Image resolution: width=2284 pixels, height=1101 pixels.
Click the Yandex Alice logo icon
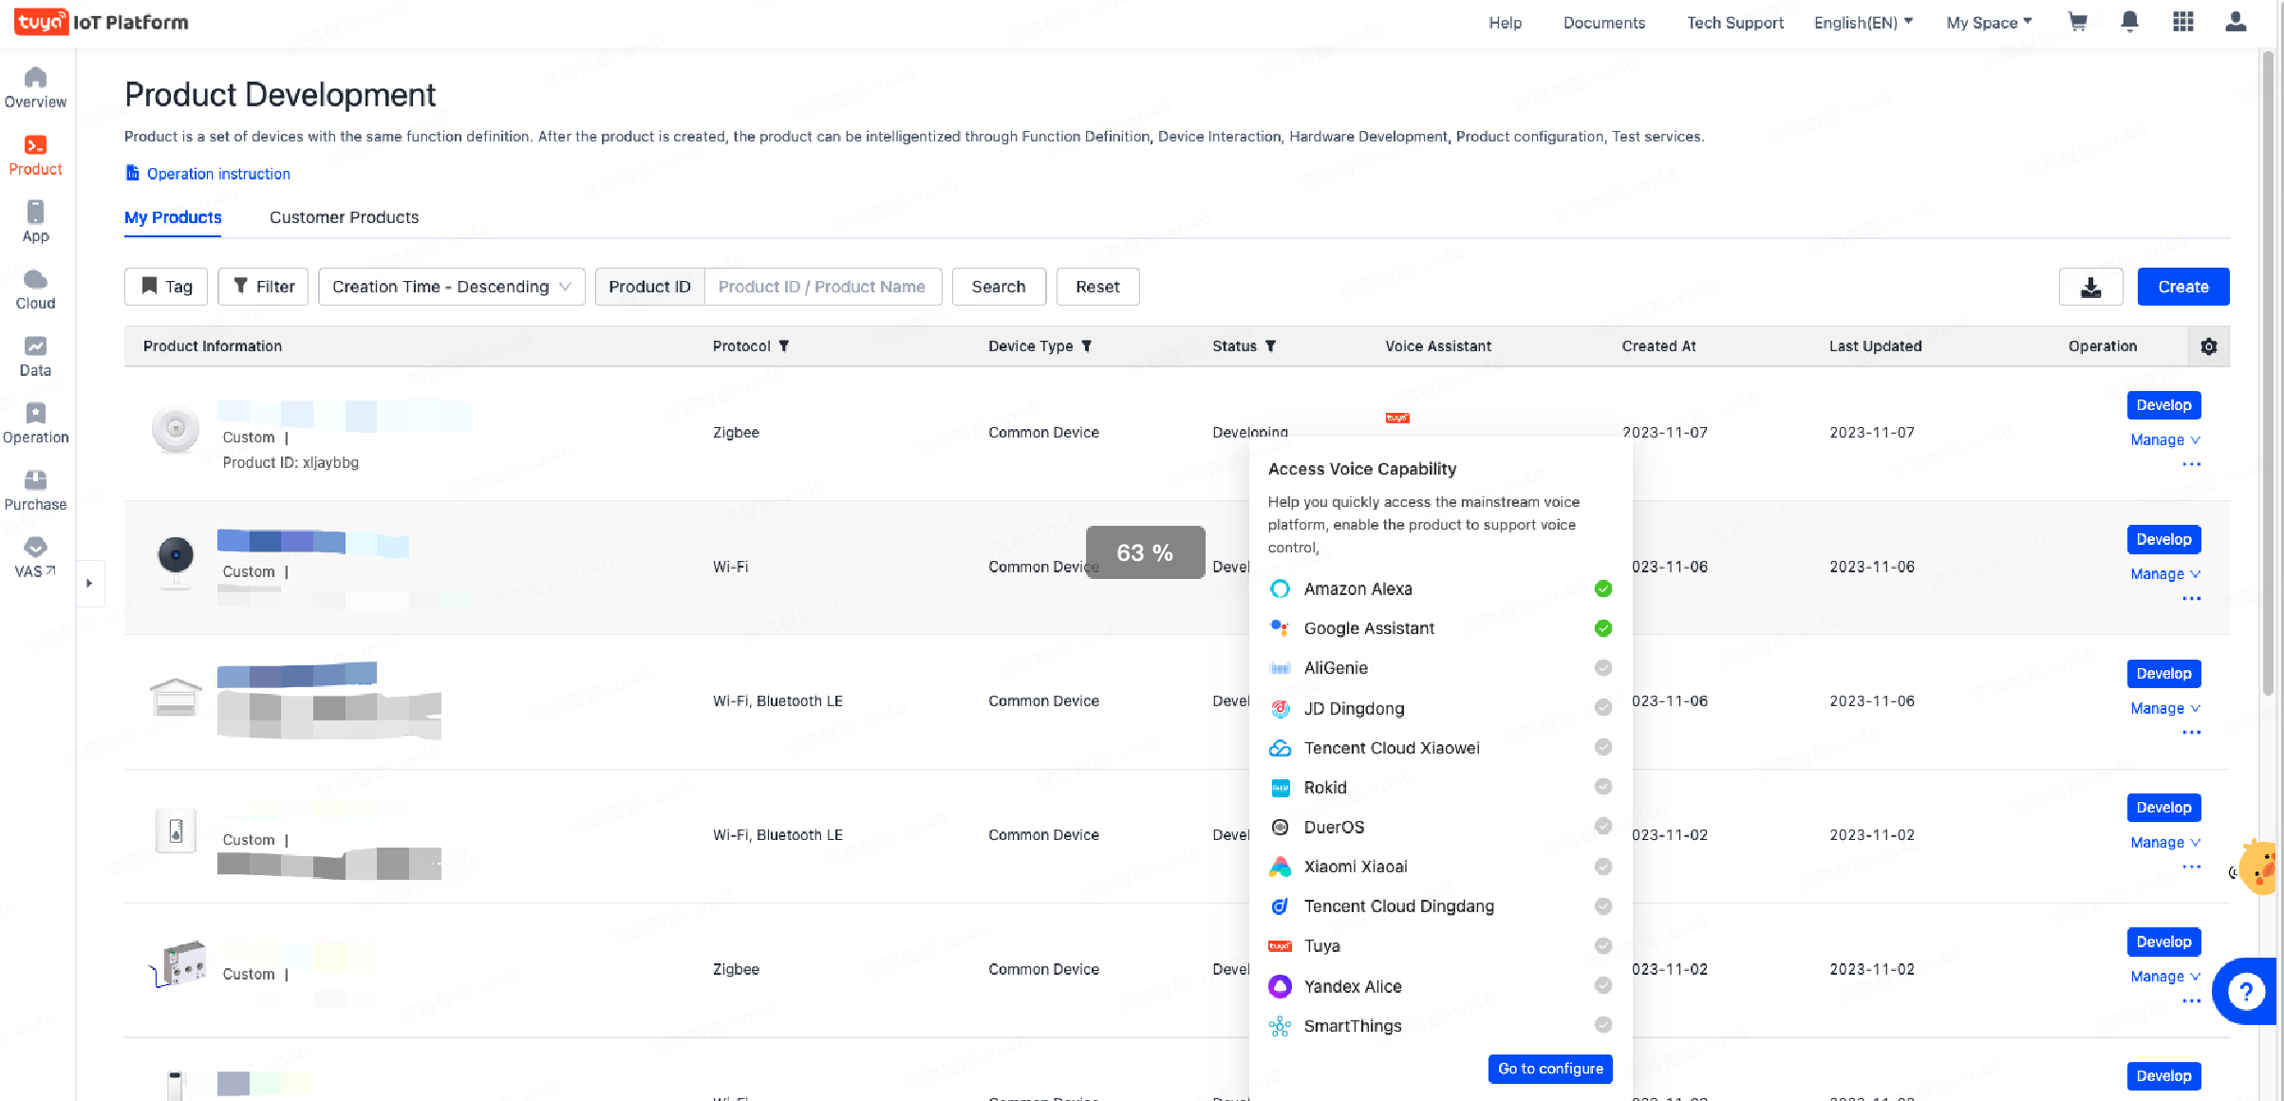point(1280,986)
